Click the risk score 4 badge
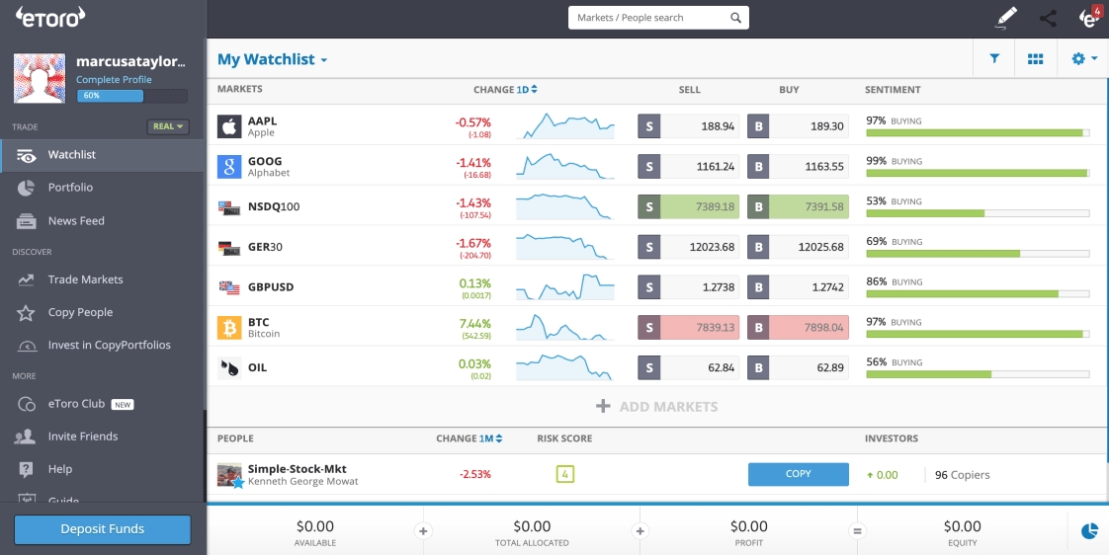1109x555 pixels. tap(564, 474)
